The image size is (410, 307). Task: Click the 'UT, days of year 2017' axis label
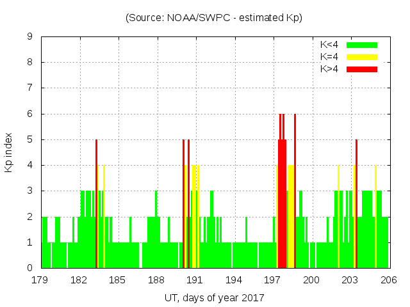pyautogui.click(x=214, y=297)
